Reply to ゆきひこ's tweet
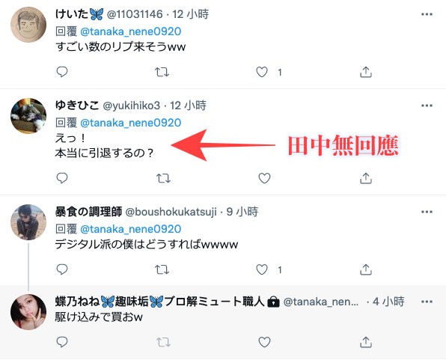 pyautogui.click(x=61, y=178)
